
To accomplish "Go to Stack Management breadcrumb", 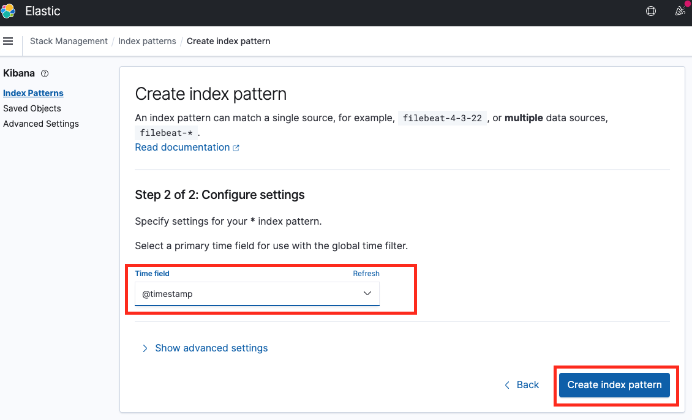I will (69, 41).
